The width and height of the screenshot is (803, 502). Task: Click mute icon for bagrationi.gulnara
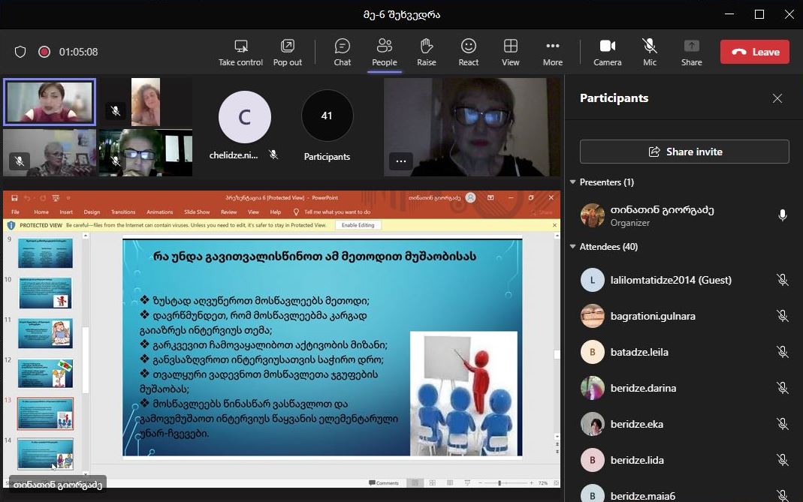pyautogui.click(x=782, y=316)
